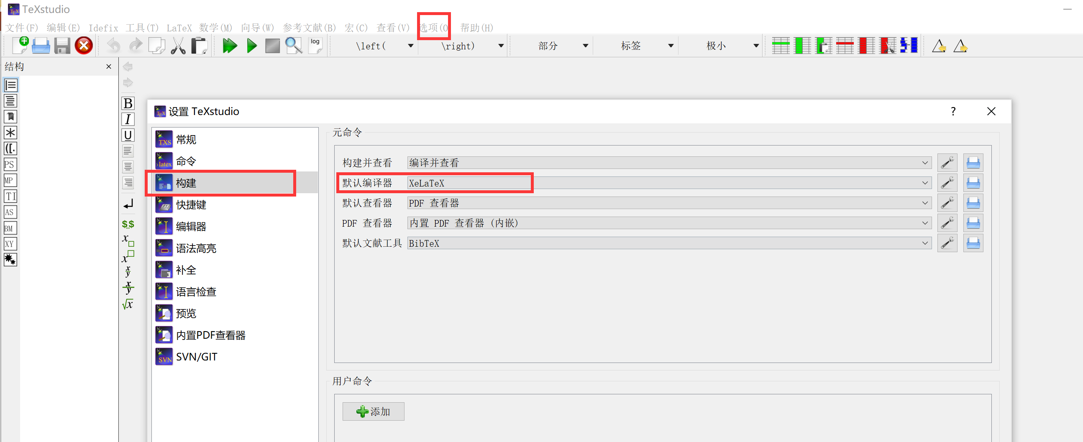Select 编辑器 settings category
Viewport: 1083px width, 442px height.
(235, 227)
